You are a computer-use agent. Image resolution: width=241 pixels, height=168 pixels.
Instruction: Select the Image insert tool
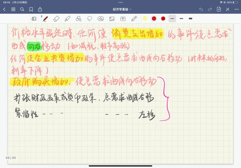[112, 19]
